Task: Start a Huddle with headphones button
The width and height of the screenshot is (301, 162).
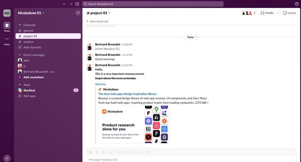Action: point(267,13)
